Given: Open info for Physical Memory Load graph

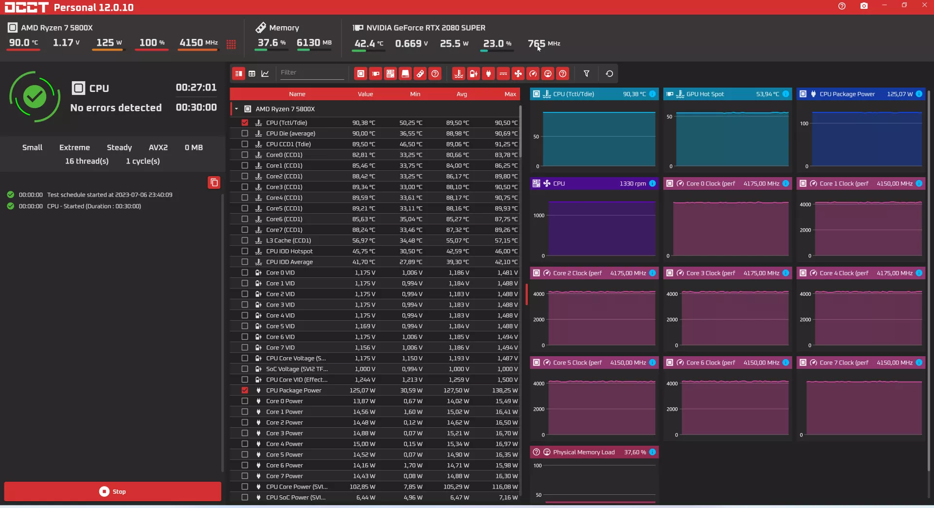Looking at the screenshot, I should coord(652,452).
